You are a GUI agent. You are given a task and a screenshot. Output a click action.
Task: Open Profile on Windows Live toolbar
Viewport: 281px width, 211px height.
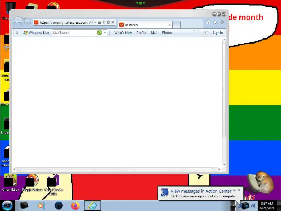141,33
